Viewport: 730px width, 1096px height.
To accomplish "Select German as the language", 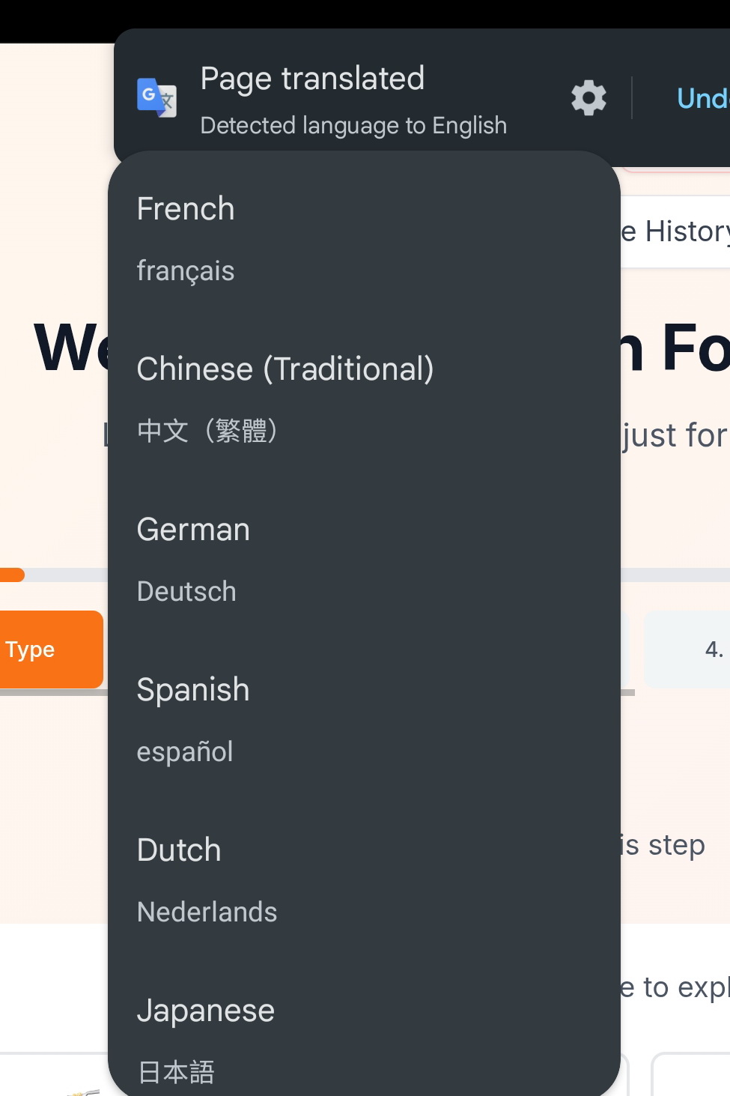I will point(193,530).
